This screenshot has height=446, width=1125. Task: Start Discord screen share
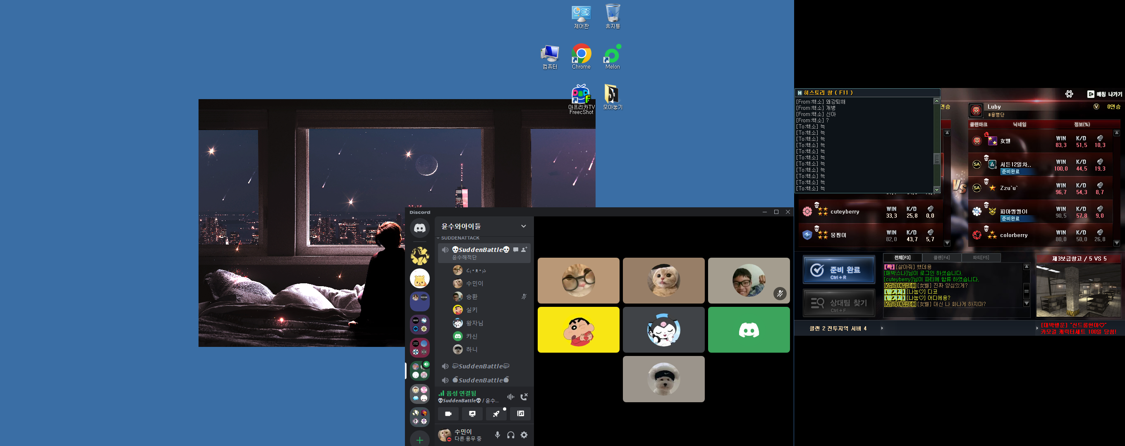point(472,414)
